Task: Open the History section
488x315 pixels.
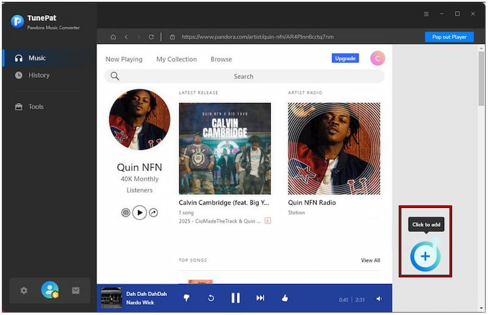Action: [x=39, y=75]
